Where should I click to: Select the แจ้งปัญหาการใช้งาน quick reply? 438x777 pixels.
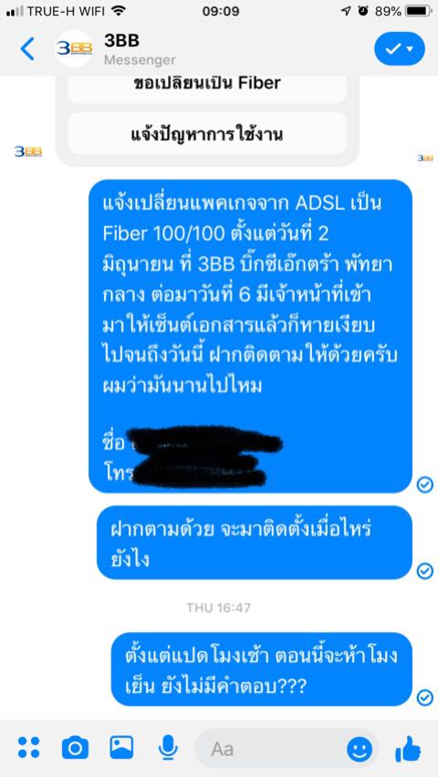click(x=207, y=134)
